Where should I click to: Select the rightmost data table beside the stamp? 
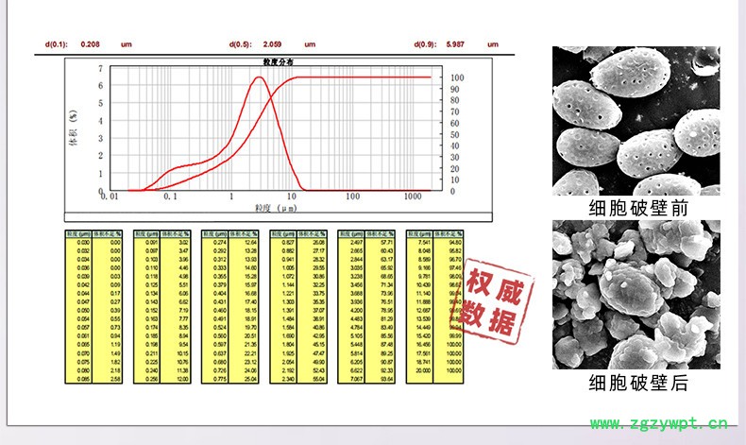click(x=433, y=306)
